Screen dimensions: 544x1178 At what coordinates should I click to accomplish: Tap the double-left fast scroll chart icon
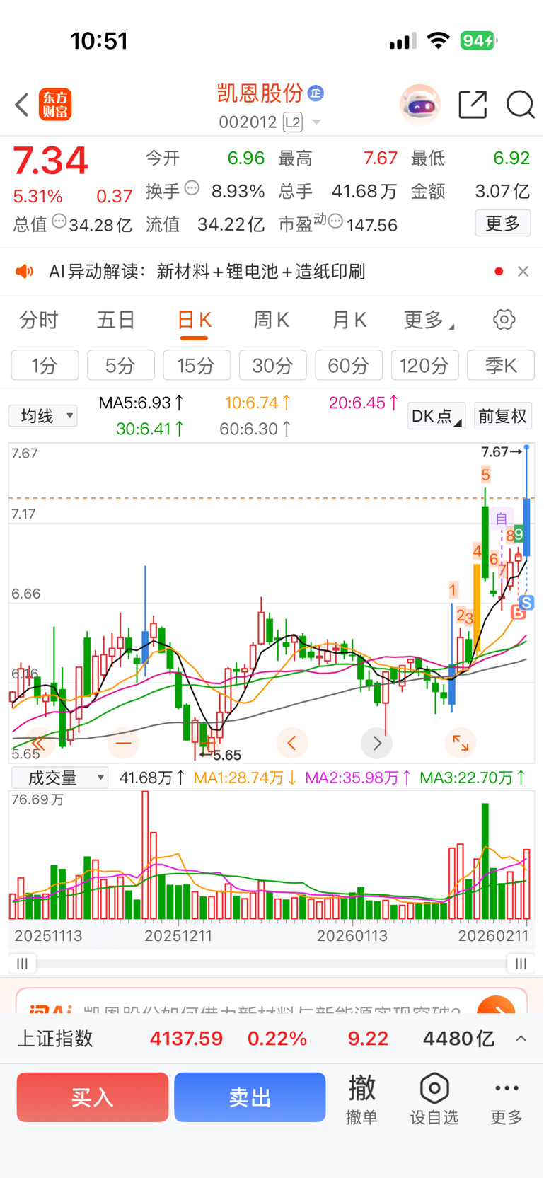coord(37,743)
